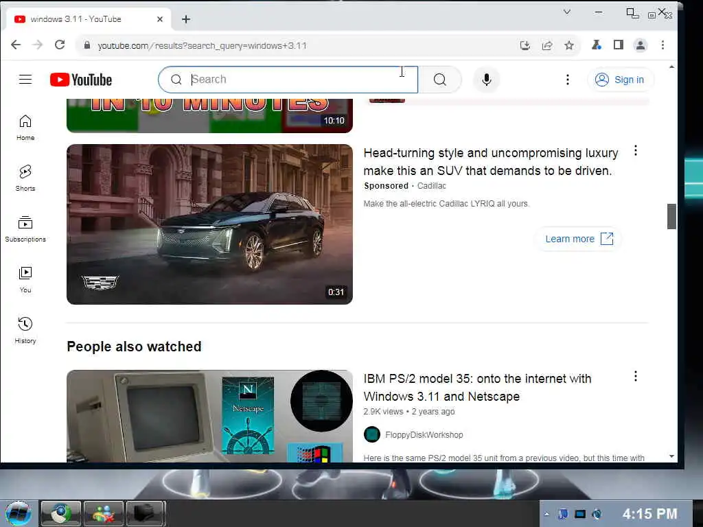
Task: Visit FloppyDiskWorkshop channel name
Action: point(424,434)
